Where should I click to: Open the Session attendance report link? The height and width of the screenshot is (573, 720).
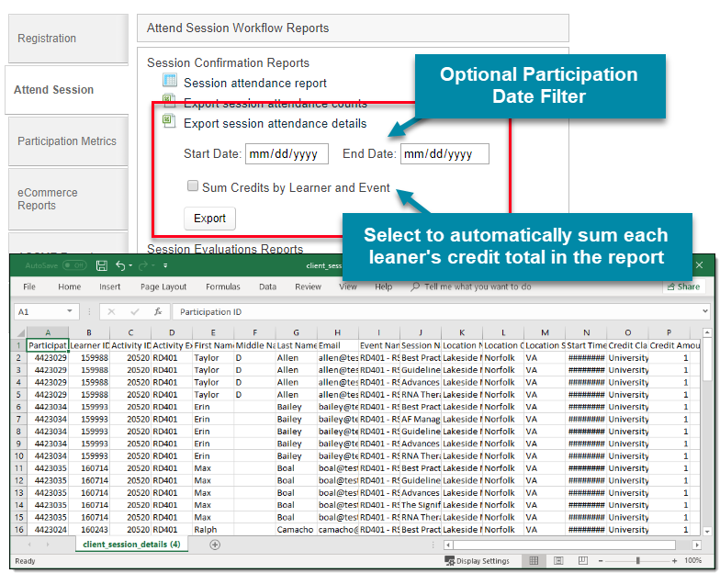coord(255,83)
